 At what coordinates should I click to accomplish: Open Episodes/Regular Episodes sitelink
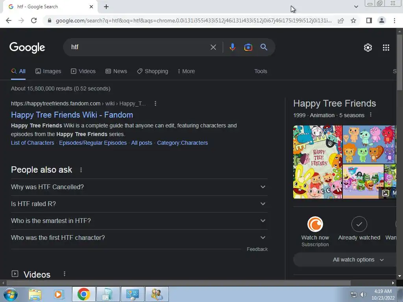pyautogui.click(x=93, y=143)
